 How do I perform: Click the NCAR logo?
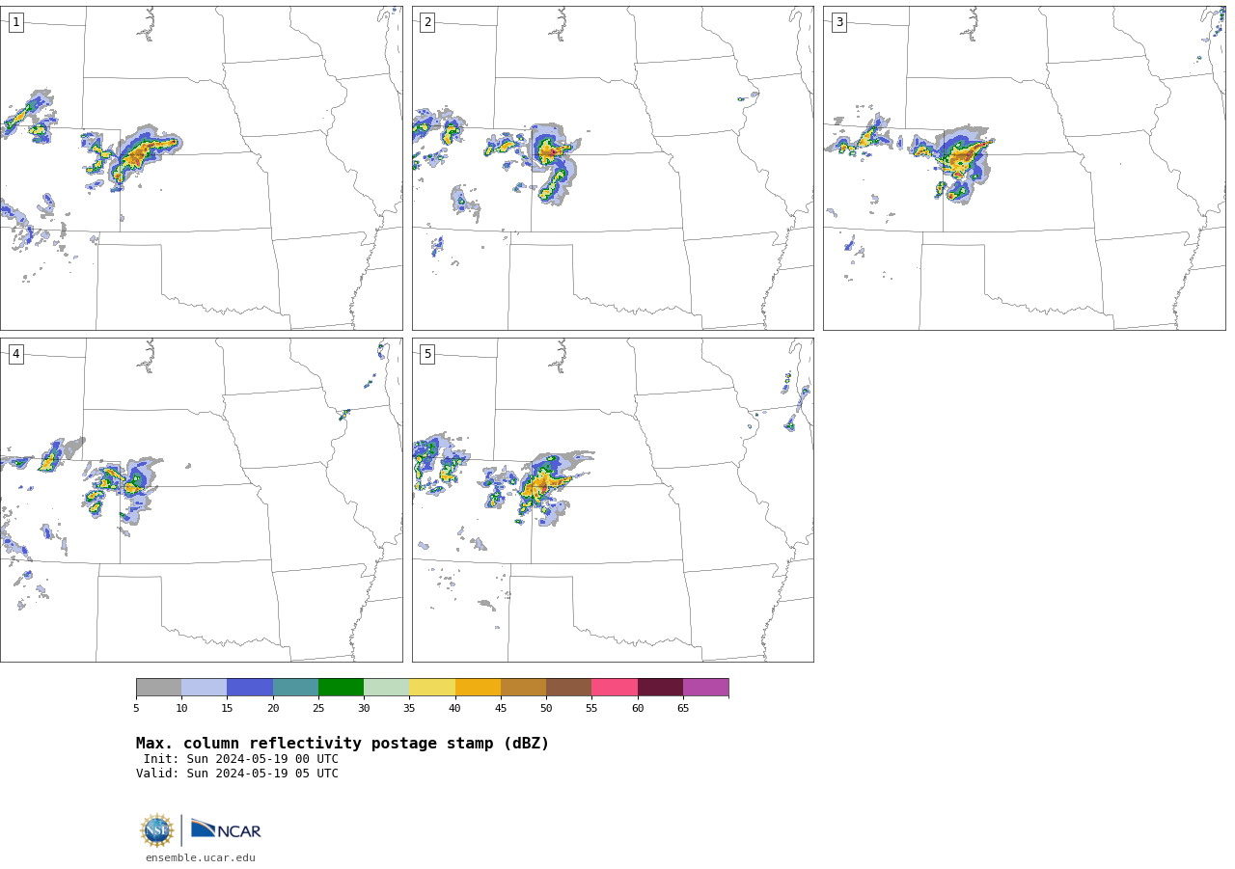pos(226,829)
